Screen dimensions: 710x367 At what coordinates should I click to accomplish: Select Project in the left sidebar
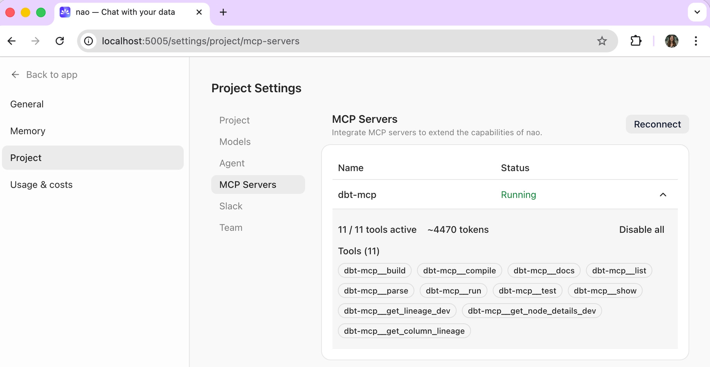pos(93,157)
